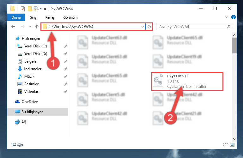Open the Dosya menu tab

(x=16, y=17)
